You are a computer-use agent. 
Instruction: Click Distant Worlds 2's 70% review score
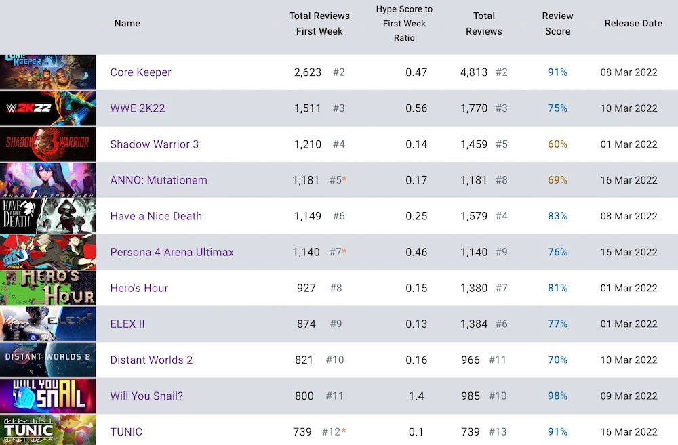558,360
